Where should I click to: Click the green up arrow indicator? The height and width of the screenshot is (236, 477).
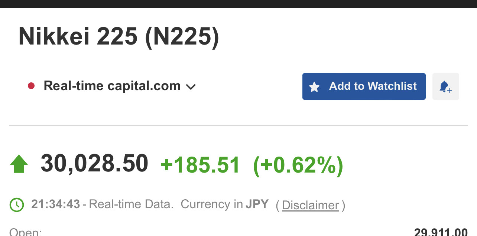coord(19,164)
